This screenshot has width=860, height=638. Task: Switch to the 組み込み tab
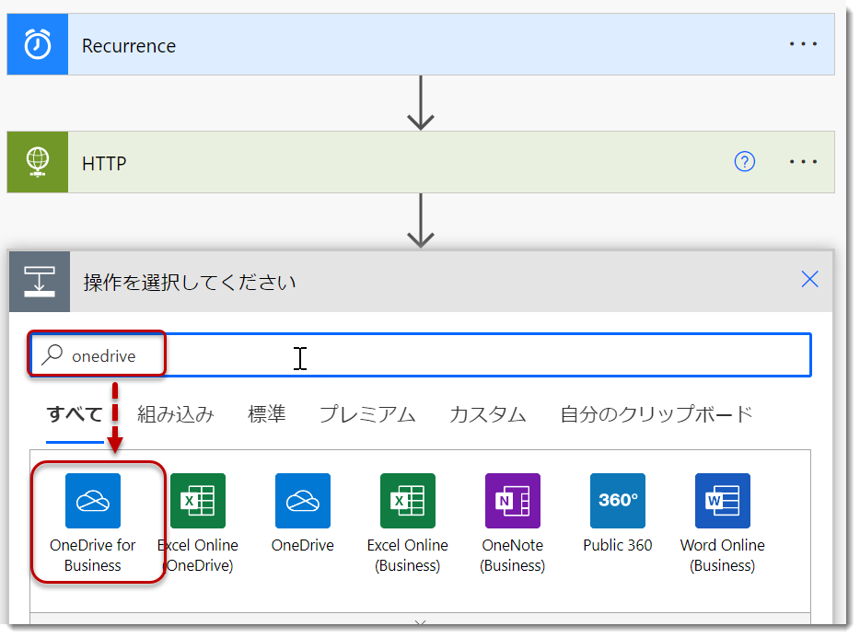(176, 414)
